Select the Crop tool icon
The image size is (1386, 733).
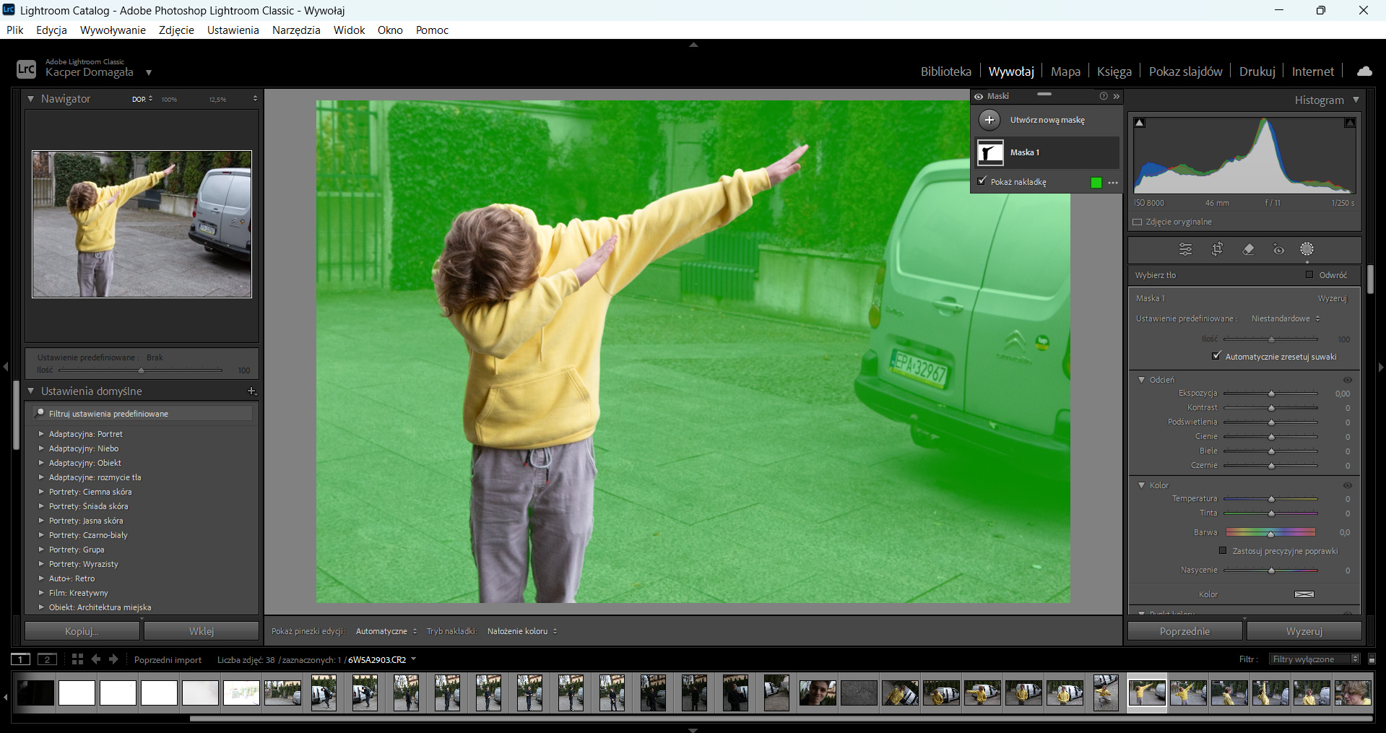click(1217, 249)
